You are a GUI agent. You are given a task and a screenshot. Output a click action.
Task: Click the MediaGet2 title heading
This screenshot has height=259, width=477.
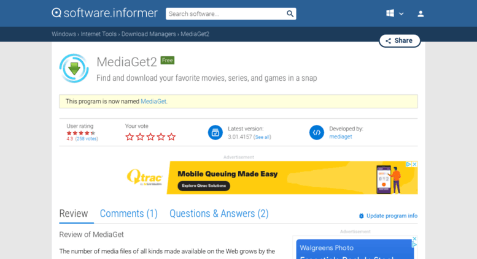pos(126,62)
